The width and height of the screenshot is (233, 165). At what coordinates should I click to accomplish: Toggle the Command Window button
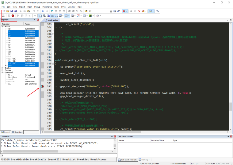tap(40, 16)
